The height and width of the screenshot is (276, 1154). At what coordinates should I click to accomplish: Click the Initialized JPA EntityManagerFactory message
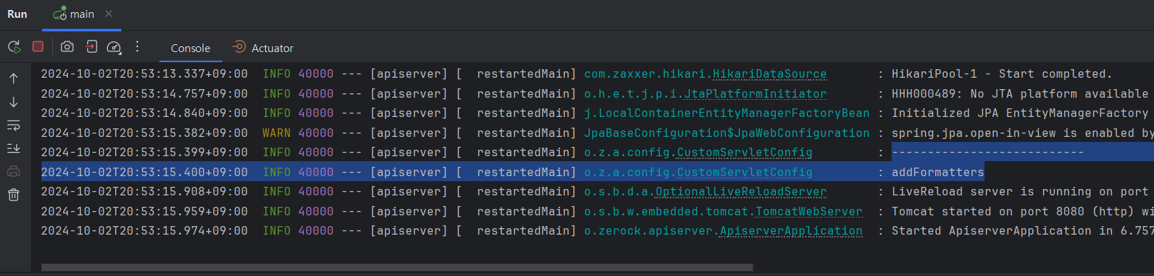click(x=1020, y=113)
